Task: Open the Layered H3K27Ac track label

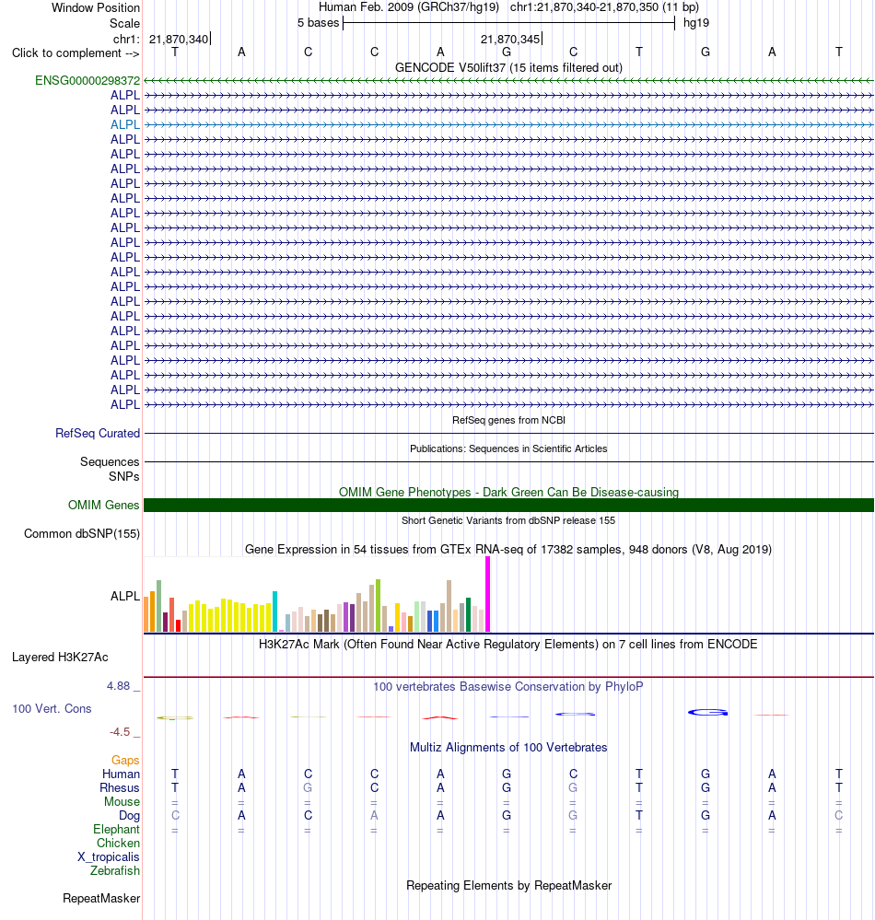Action: pyautogui.click(x=60, y=658)
